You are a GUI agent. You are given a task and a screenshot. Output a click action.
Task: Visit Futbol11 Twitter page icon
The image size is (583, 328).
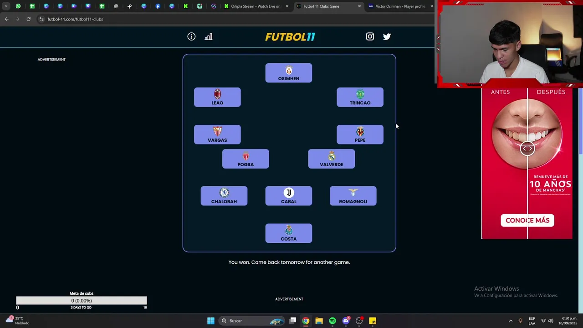pyautogui.click(x=387, y=36)
